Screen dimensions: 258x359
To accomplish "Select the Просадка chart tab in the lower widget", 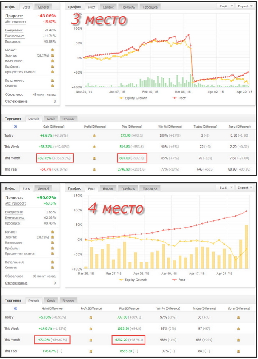I will click(x=150, y=189).
